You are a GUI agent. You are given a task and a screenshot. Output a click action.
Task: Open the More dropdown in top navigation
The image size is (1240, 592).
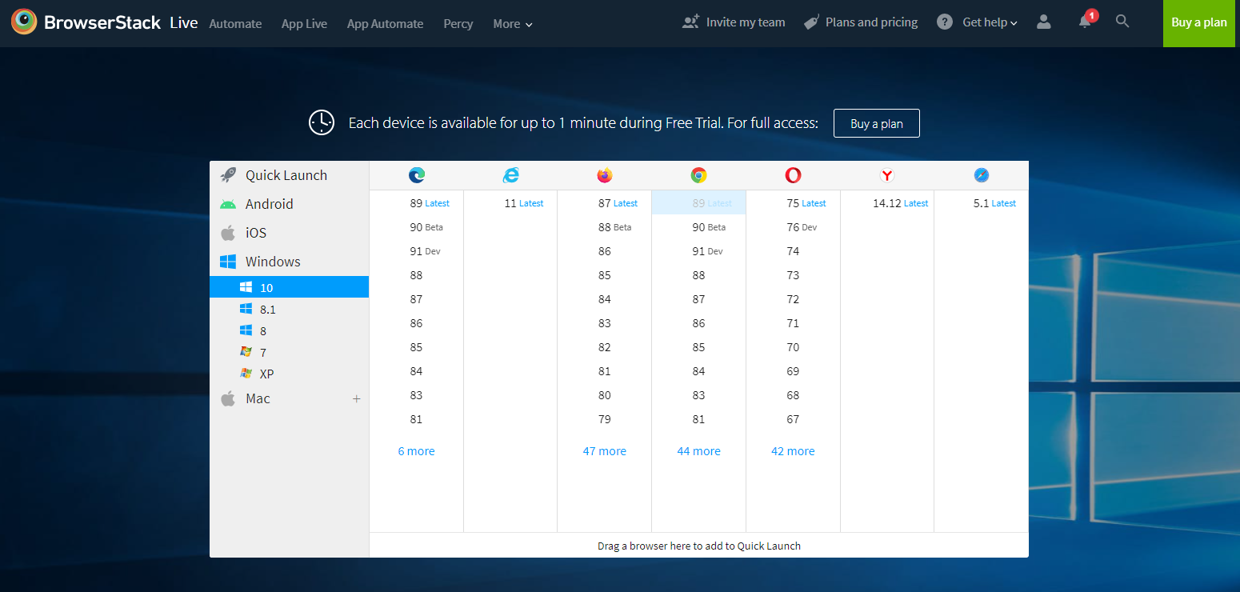click(x=513, y=24)
